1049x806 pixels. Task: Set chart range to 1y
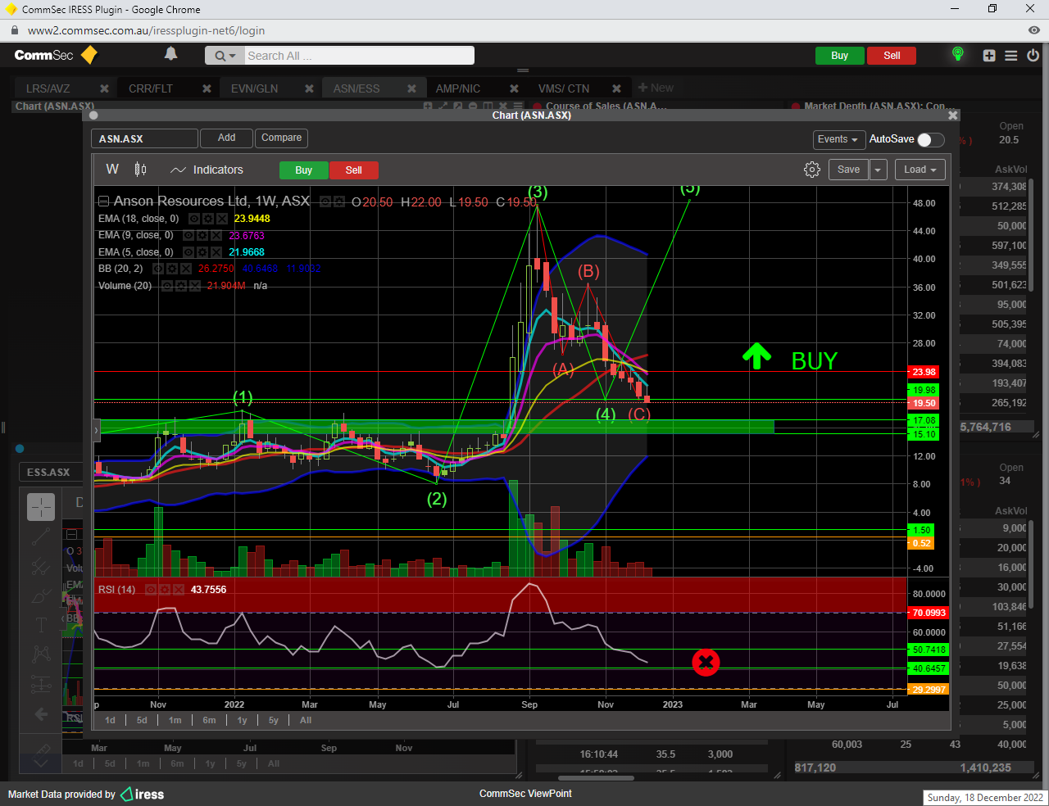coord(243,721)
